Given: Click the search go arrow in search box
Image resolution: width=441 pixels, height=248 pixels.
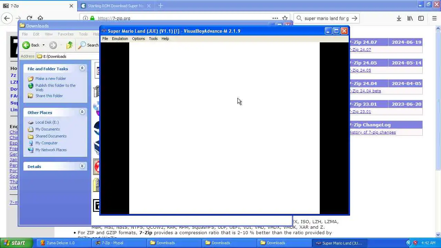Looking at the screenshot, I should coord(355,18).
